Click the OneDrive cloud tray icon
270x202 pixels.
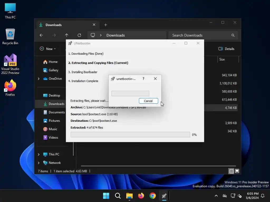[225, 196]
